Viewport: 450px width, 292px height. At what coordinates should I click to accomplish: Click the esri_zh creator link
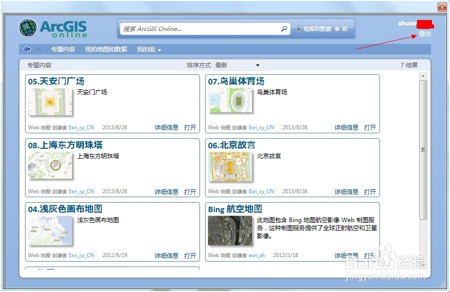256,256
